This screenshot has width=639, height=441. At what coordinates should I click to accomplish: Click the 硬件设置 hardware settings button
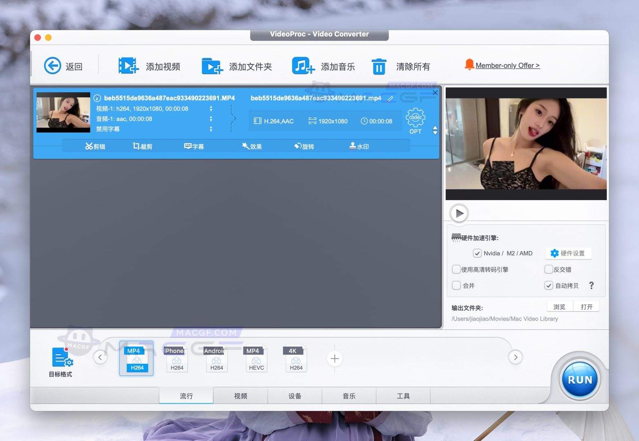click(x=568, y=253)
